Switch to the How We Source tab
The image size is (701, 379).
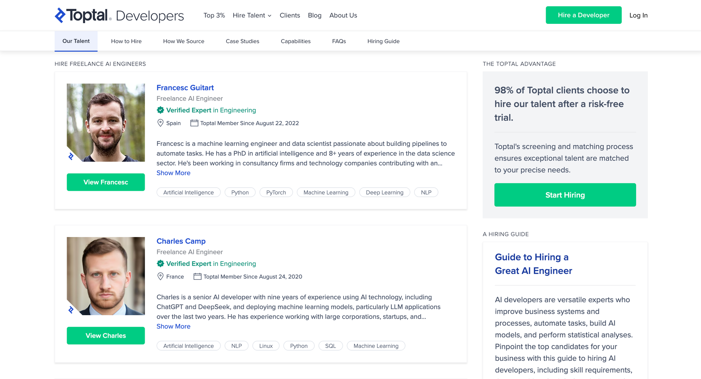pyautogui.click(x=184, y=41)
